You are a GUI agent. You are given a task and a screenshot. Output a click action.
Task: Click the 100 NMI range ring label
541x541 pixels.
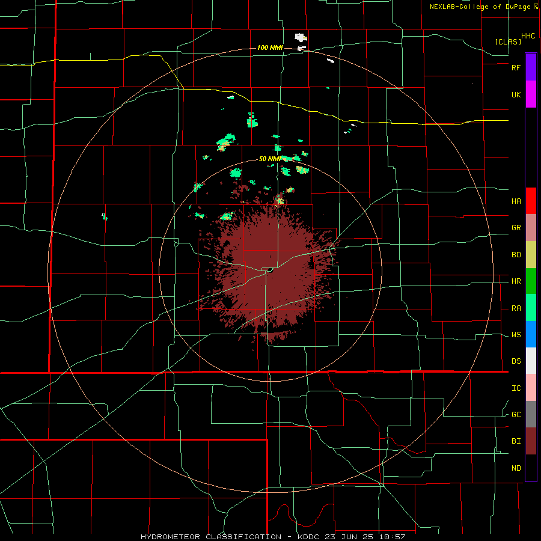tap(270, 47)
